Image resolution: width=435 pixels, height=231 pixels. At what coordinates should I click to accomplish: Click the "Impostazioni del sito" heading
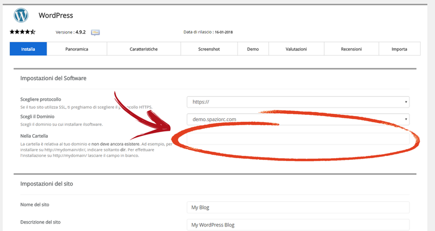point(47,184)
